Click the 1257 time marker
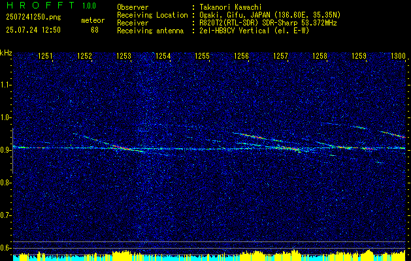411x261 pixels. point(280,55)
